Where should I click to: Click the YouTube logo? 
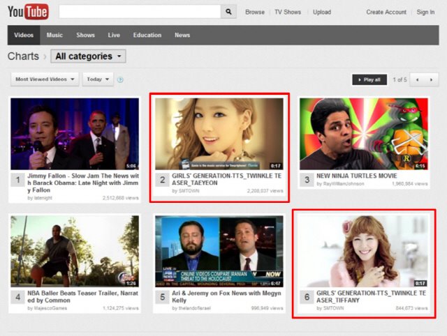(28, 12)
